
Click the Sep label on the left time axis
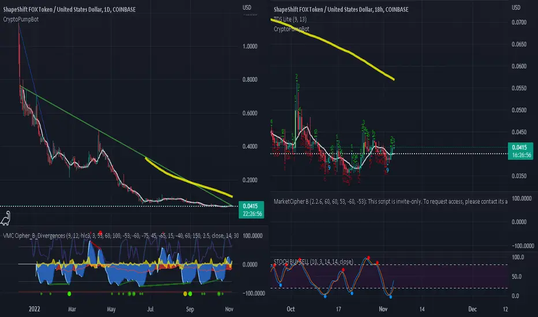[190, 309]
